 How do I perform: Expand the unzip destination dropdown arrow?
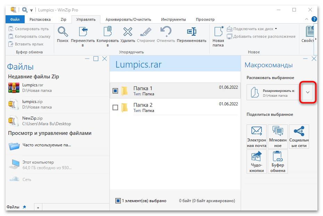click(x=308, y=93)
